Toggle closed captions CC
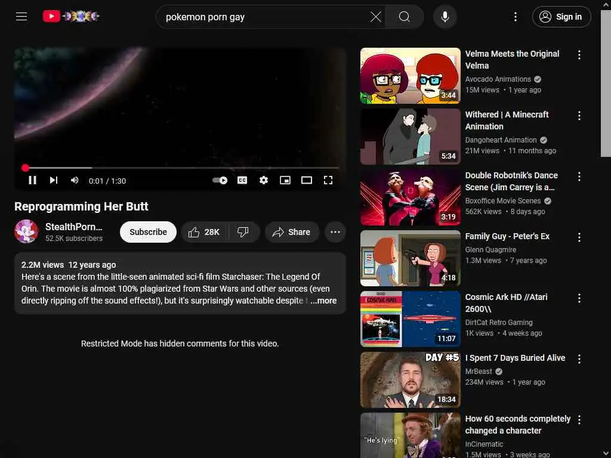 (242, 180)
